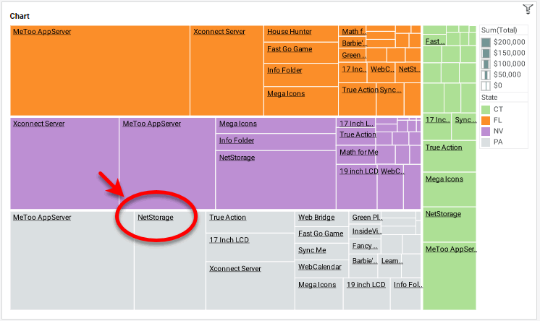Click the $100,000 size legend icon

point(486,64)
